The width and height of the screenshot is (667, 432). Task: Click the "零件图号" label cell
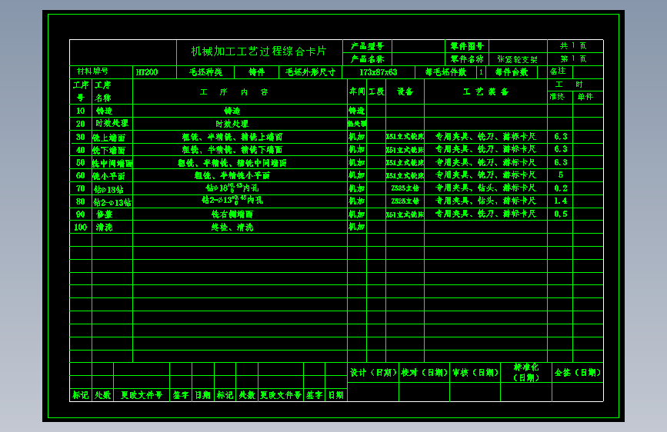[x=467, y=46]
